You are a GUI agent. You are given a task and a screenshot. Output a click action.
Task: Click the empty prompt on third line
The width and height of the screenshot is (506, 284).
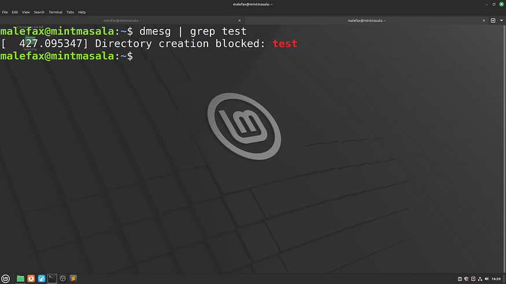67,56
